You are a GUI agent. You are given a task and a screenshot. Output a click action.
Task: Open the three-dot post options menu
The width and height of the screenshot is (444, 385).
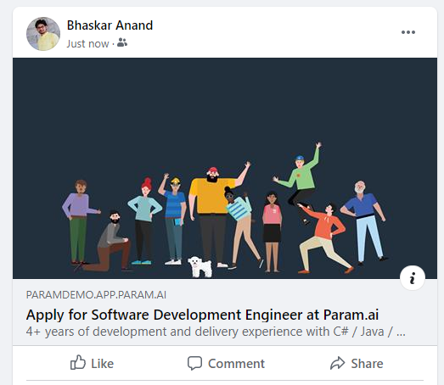408,32
